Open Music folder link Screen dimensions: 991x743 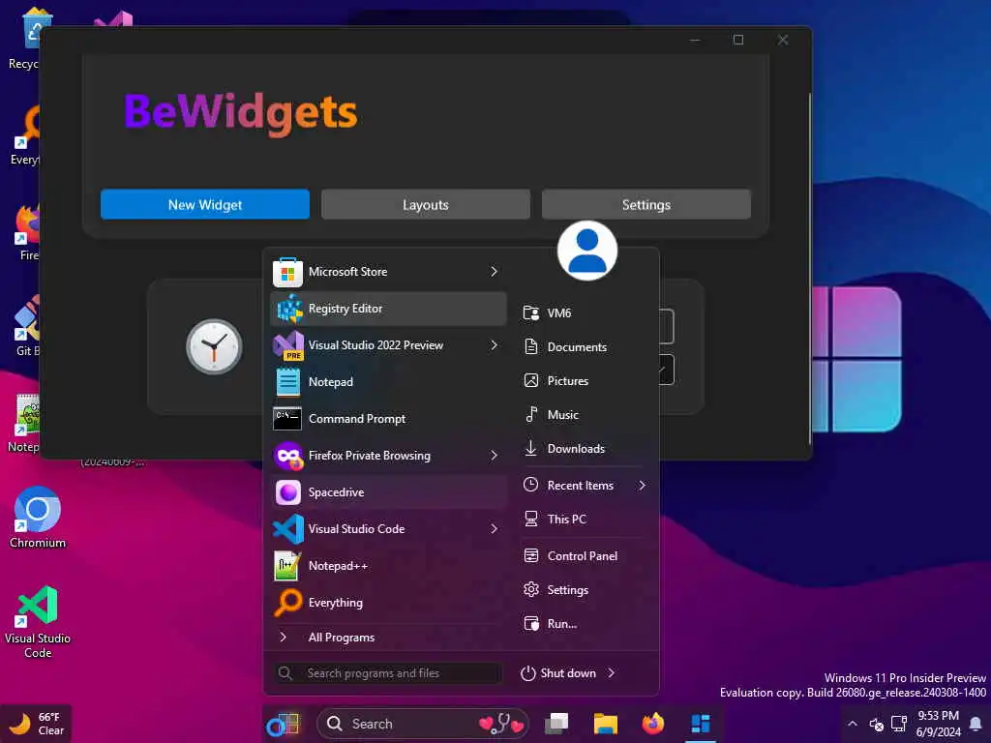click(x=584, y=415)
